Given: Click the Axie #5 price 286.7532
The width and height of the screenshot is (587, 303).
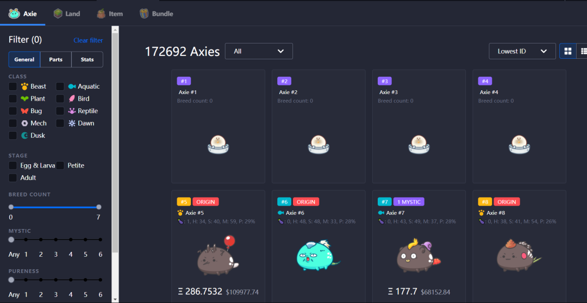Looking at the screenshot, I should point(200,292).
